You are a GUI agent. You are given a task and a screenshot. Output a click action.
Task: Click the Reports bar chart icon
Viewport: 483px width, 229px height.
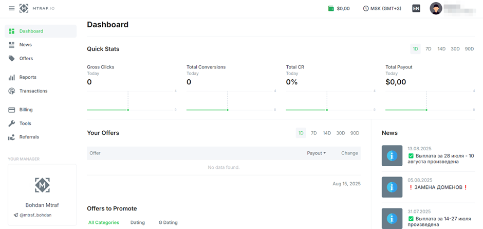(x=12, y=77)
